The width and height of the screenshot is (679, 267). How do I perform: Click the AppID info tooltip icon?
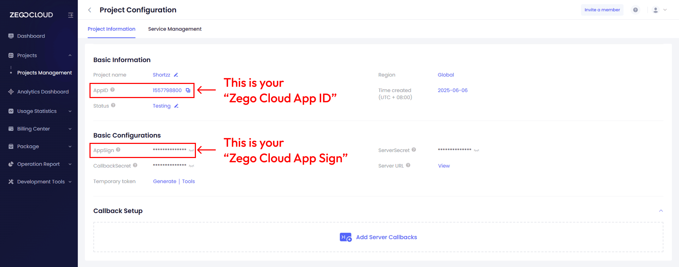pos(112,90)
